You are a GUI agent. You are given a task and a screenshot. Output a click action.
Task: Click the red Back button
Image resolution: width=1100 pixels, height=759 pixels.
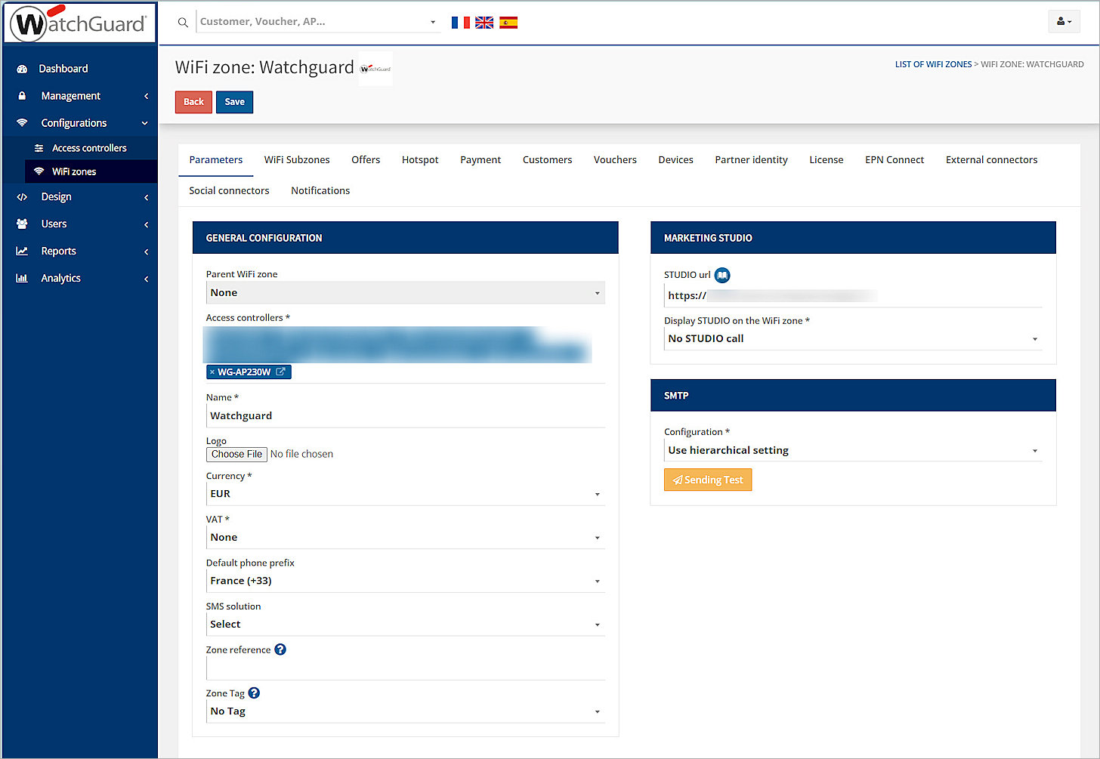[193, 102]
